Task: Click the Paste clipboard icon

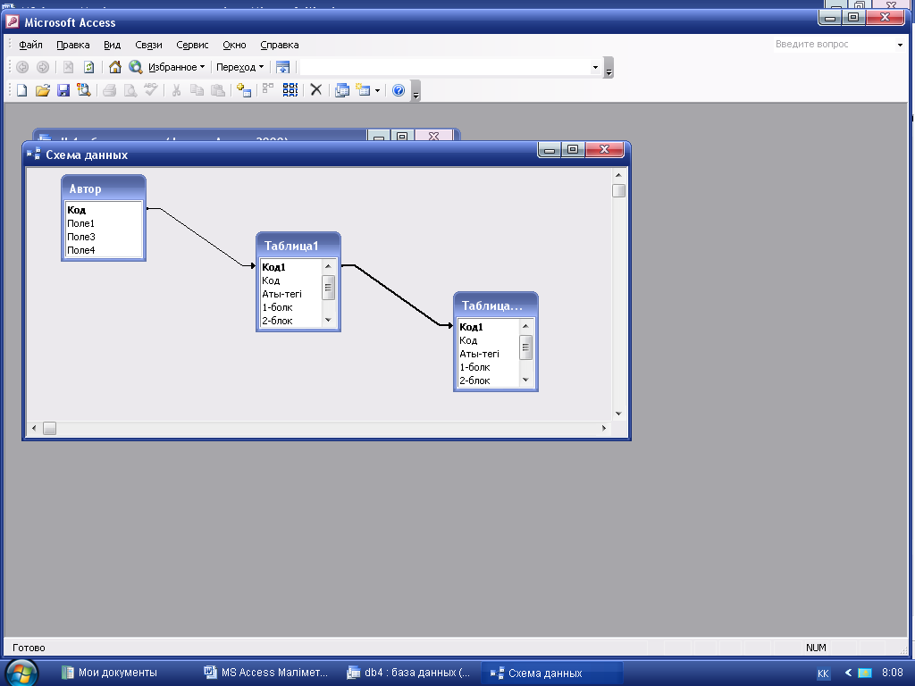Action: pyautogui.click(x=218, y=90)
